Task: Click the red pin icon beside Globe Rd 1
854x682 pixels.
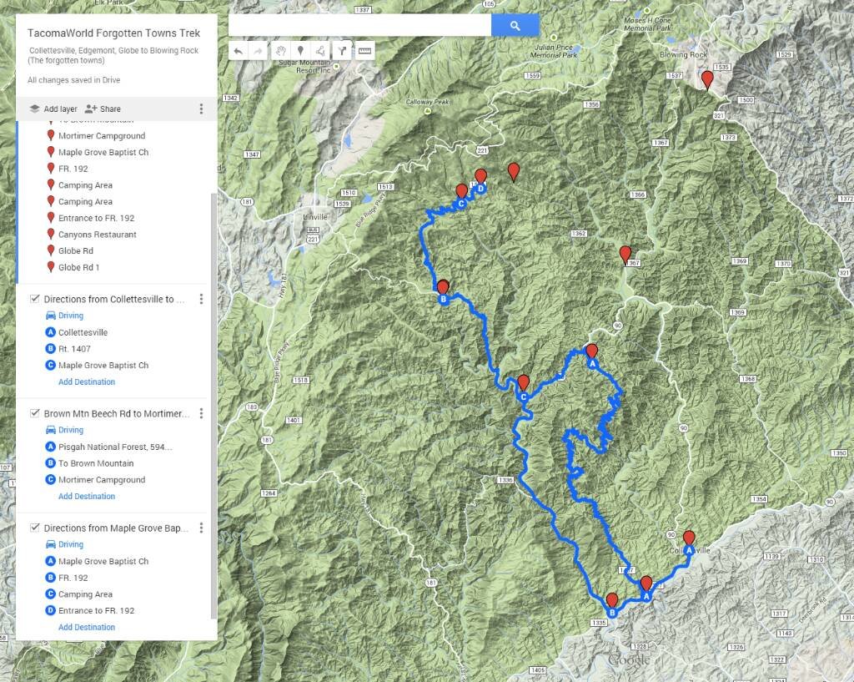Action: (x=51, y=266)
